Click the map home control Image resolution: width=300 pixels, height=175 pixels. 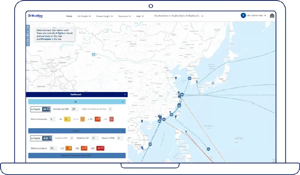(x=28, y=44)
